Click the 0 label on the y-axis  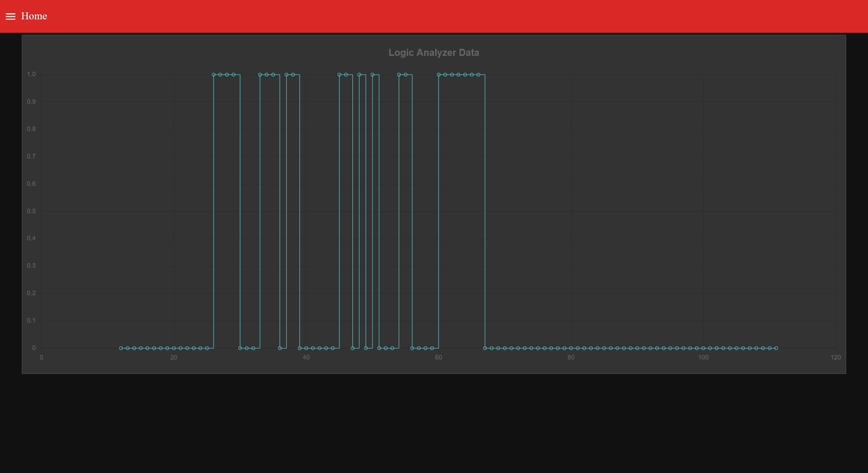pyautogui.click(x=33, y=348)
